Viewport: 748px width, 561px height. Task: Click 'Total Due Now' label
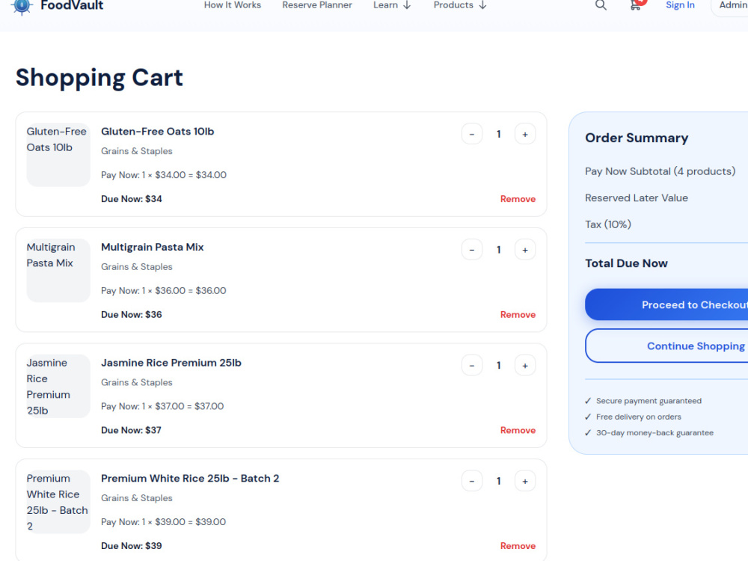626,263
